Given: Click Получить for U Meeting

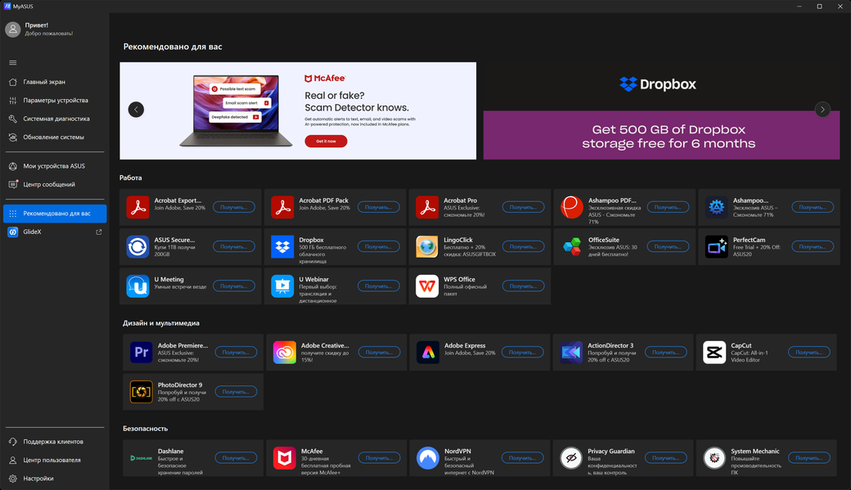Looking at the screenshot, I should pos(234,286).
